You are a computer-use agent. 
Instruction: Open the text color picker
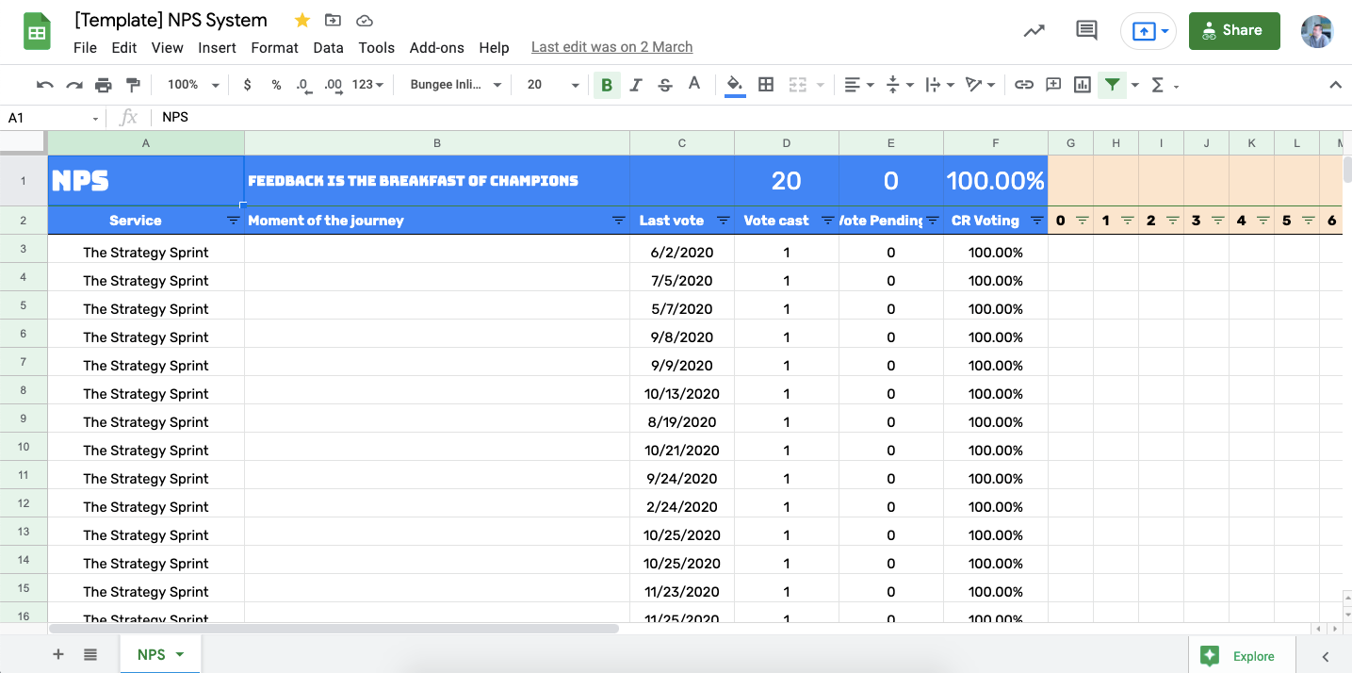pos(694,85)
